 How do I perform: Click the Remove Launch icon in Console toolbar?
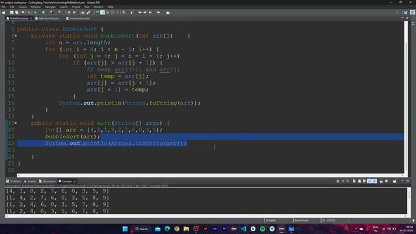tap(343, 181)
